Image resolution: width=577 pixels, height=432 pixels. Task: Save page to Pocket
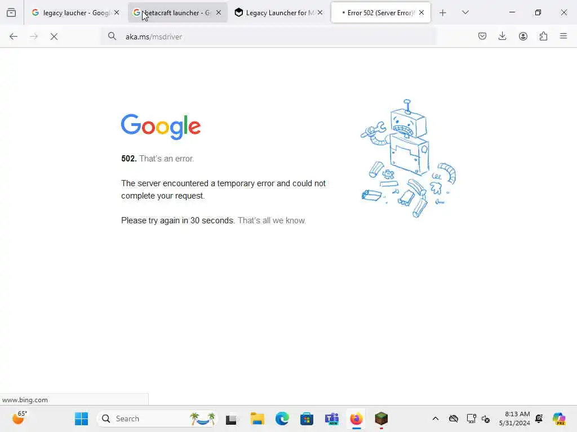[x=482, y=36]
